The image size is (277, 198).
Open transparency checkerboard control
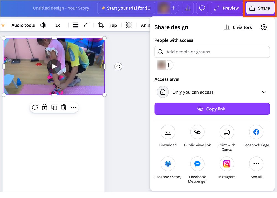129,25
